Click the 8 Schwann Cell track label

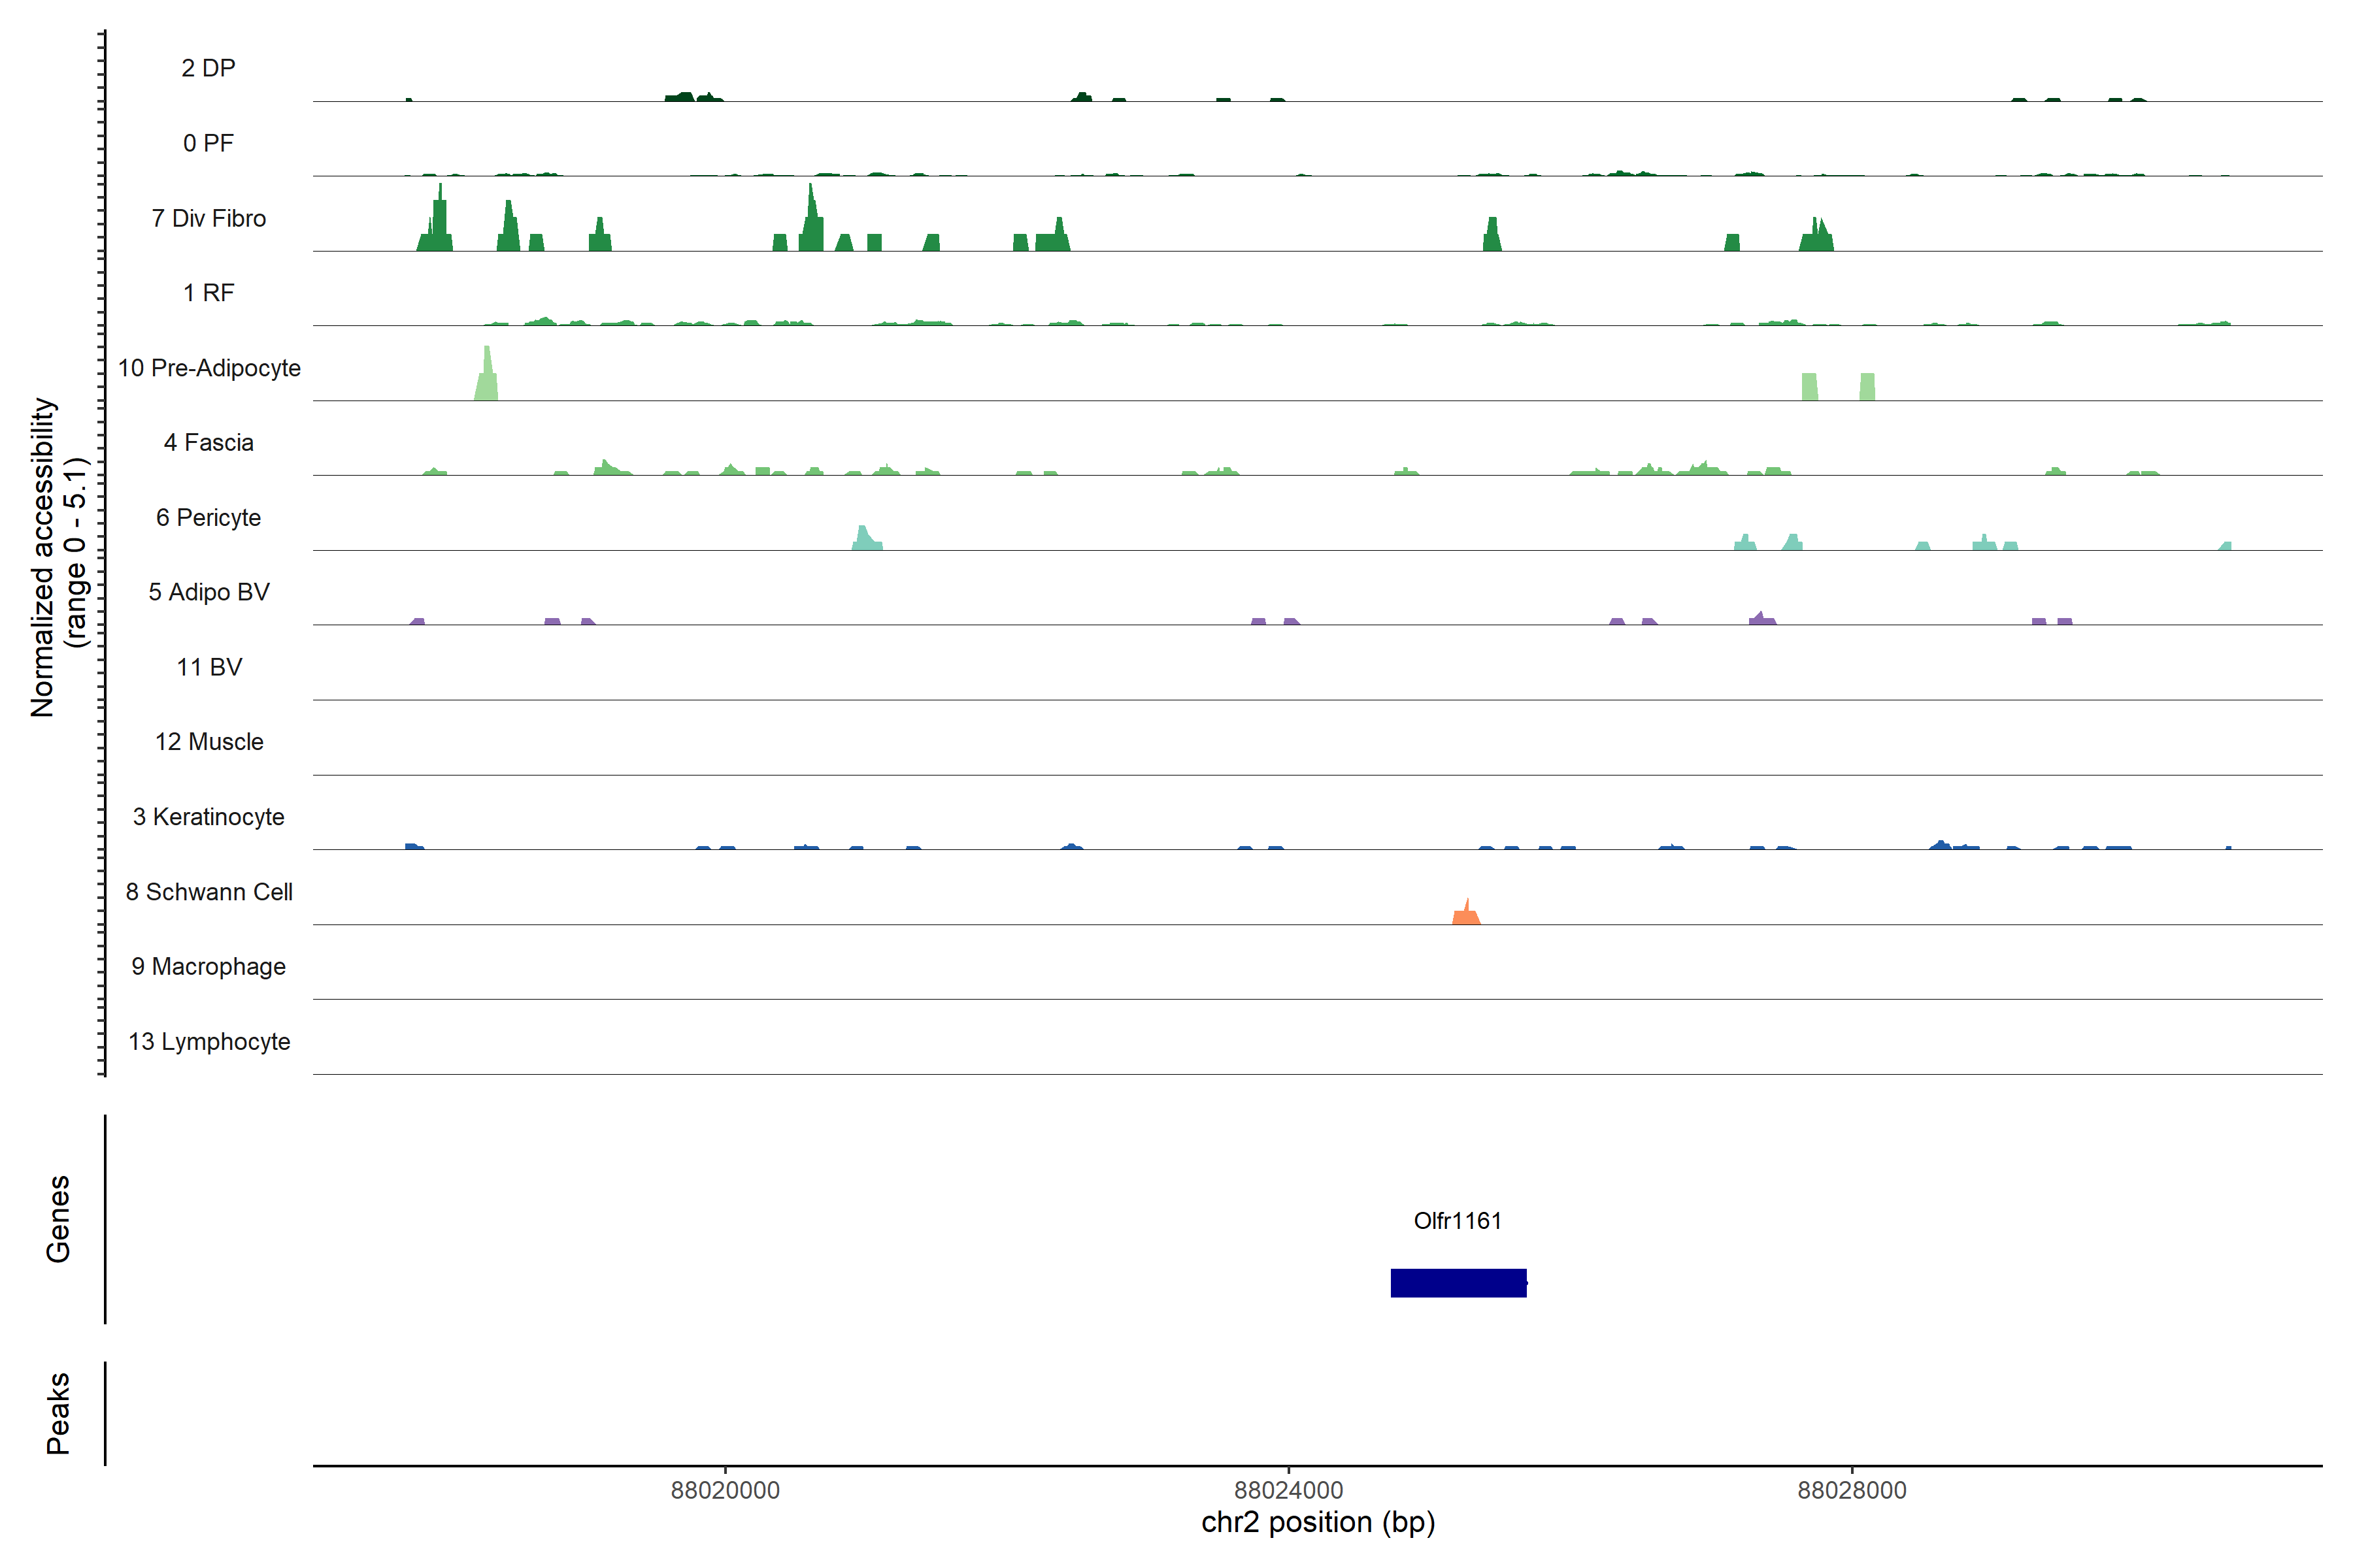pos(209,892)
